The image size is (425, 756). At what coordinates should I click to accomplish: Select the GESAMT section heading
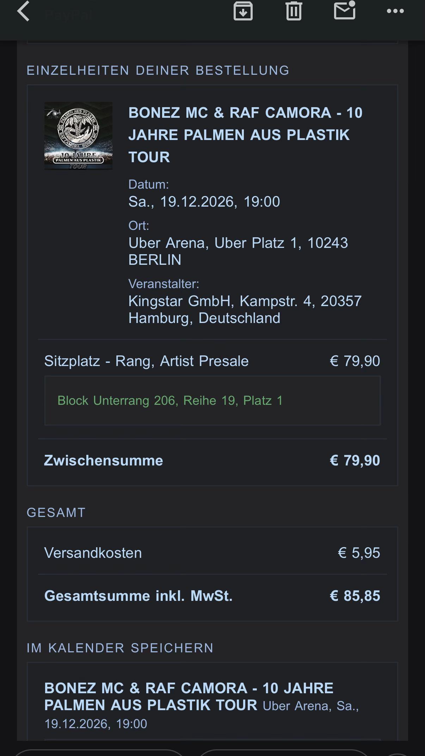pos(56,513)
